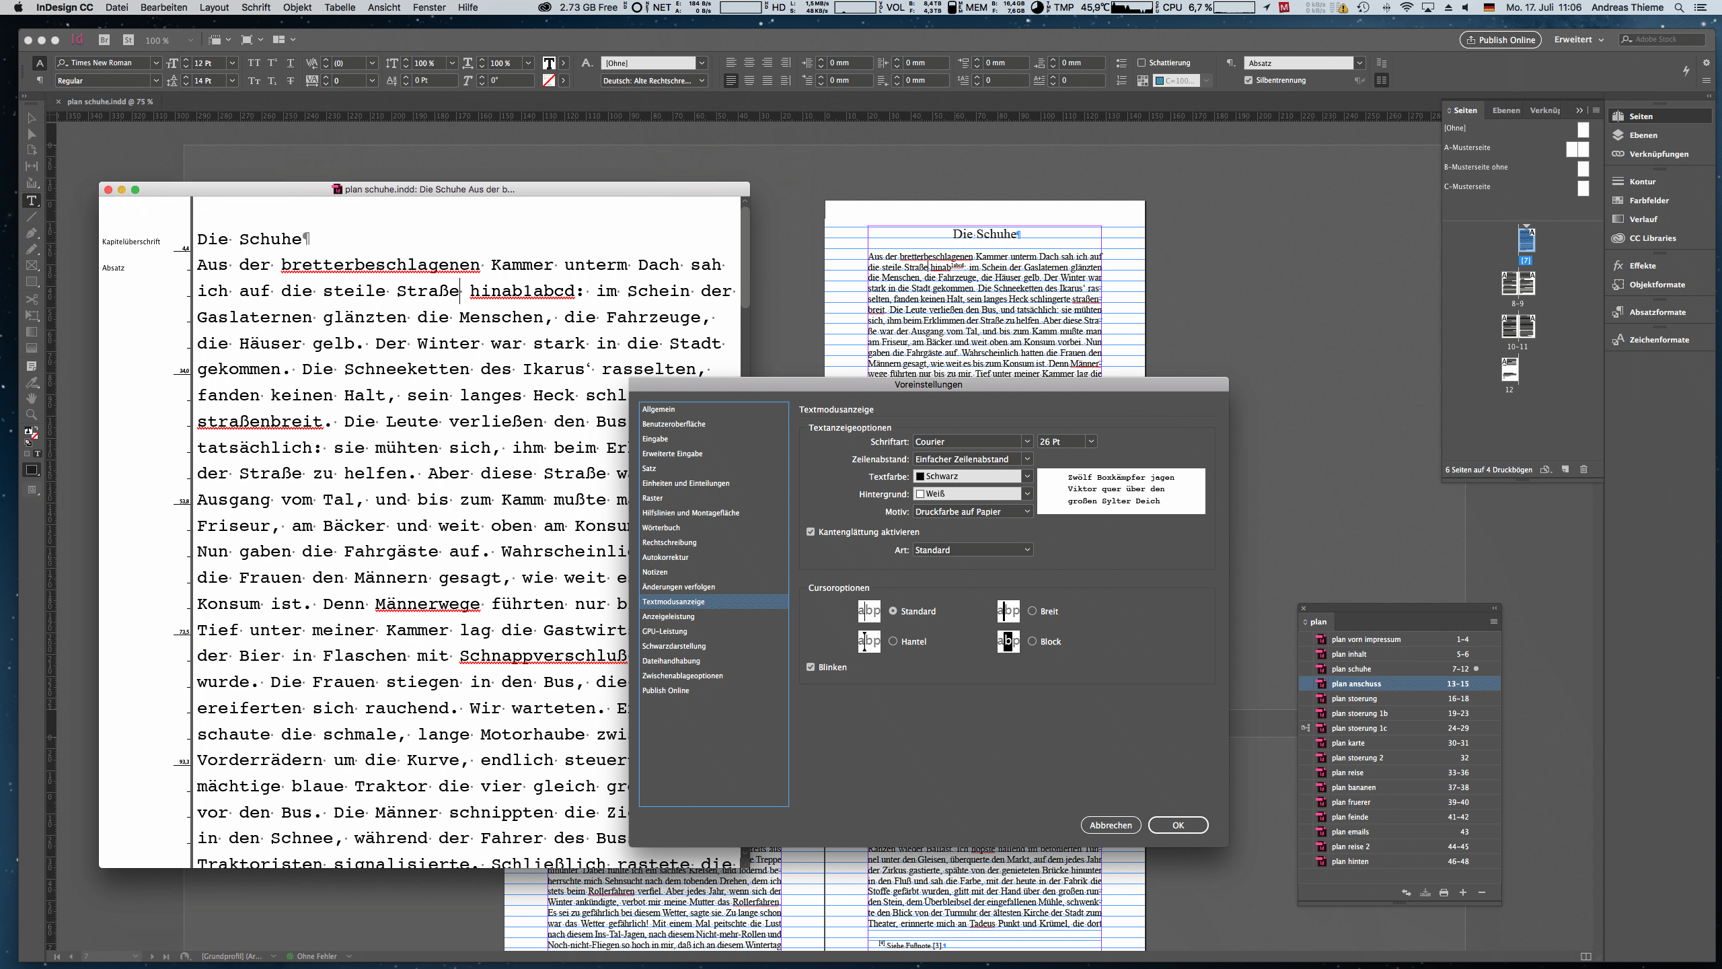Enable the Schattierung checkbox

pyautogui.click(x=1141, y=63)
